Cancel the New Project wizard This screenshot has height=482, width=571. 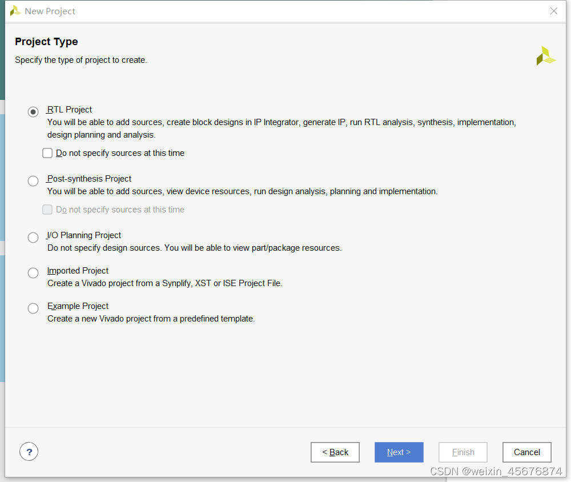point(526,452)
